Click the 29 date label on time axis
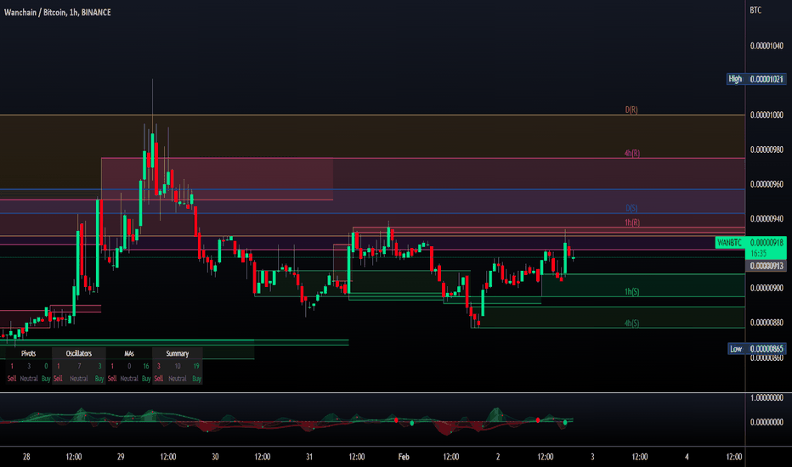The width and height of the screenshot is (792, 467). [x=121, y=457]
